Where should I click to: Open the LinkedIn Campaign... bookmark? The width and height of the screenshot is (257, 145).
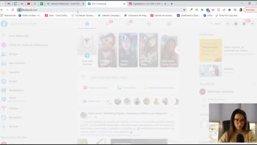click(x=109, y=15)
